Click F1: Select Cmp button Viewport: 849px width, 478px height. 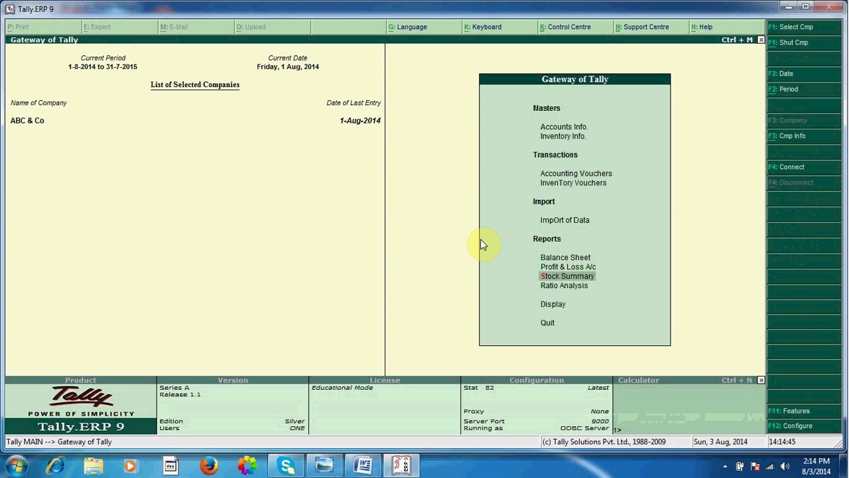pos(805,27)
